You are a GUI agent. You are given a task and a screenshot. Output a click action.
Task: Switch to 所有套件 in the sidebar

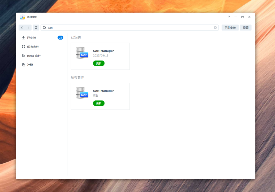coord(33,47)
